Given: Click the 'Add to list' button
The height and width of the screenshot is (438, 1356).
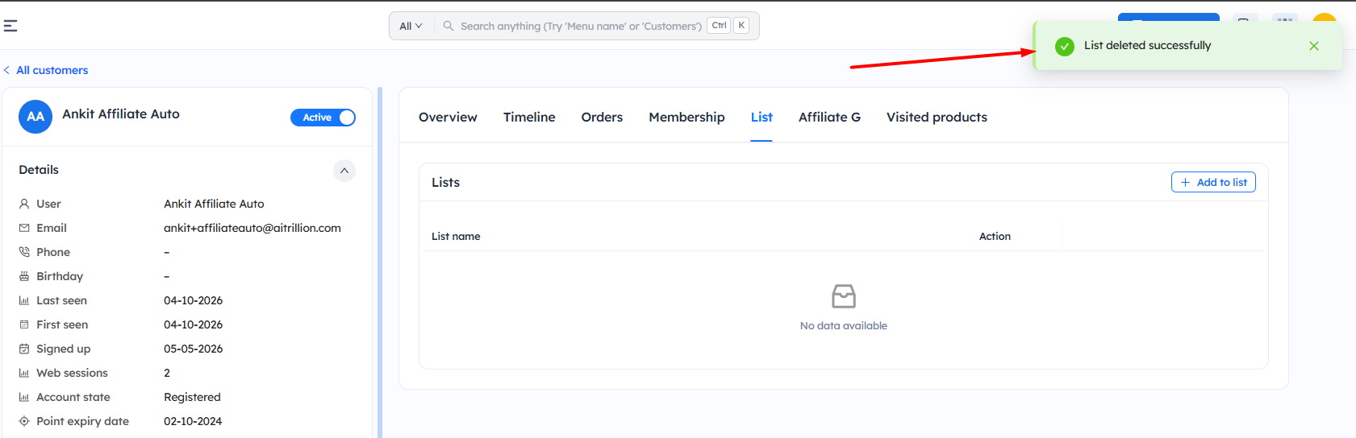Looking at the screenshot, I should click(x=1213, y=182).
